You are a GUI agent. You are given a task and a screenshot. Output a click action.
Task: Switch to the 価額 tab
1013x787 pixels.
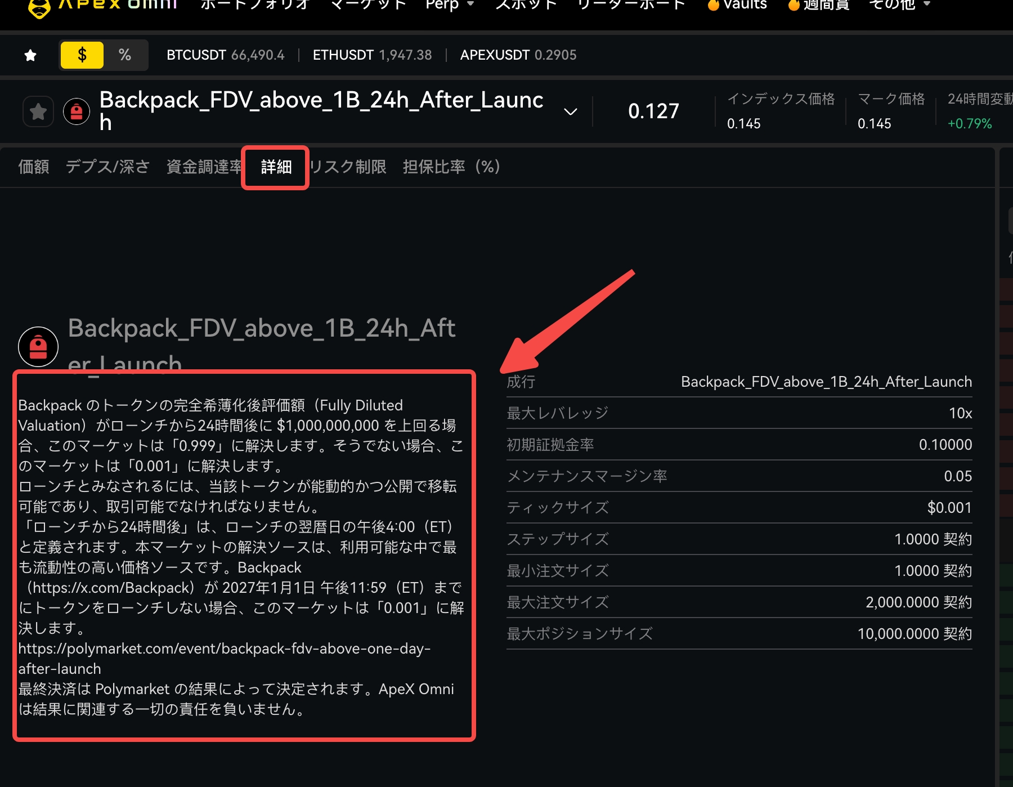pos(34,167)
